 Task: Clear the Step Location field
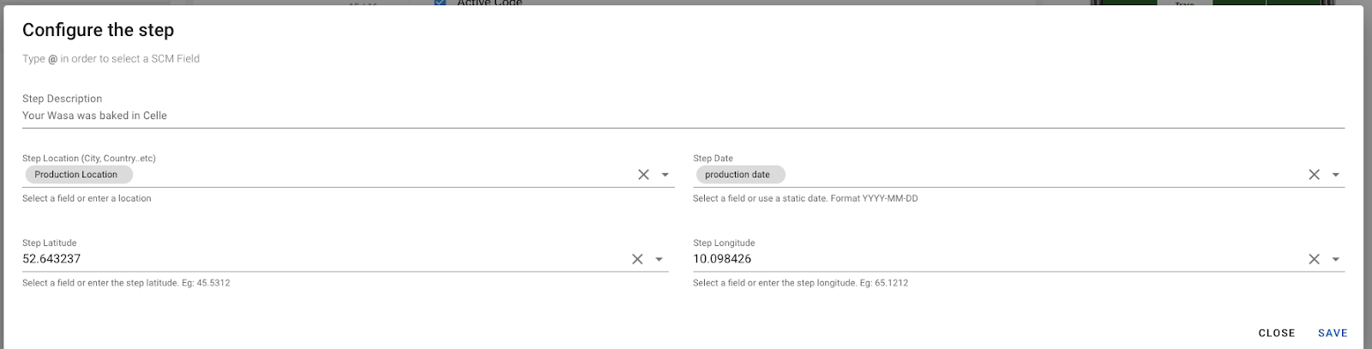643,174
